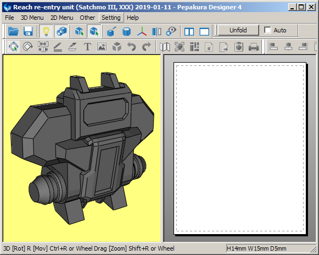Select the pencil Edit Flaps tool

tap(58, 47)
